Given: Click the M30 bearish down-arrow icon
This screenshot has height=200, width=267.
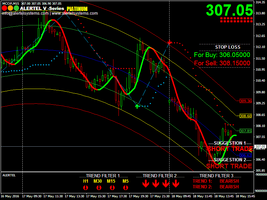Looking at the screenshot, I should pos(99,188).
